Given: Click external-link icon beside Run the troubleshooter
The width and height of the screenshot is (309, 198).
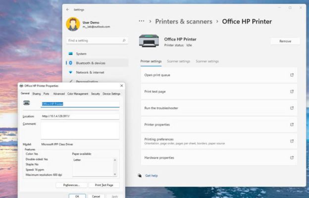Looking at the screenshot, I should point(292,108).
